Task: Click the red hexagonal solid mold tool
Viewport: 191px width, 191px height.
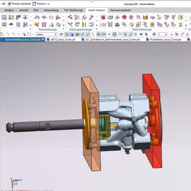Action: 124,17
